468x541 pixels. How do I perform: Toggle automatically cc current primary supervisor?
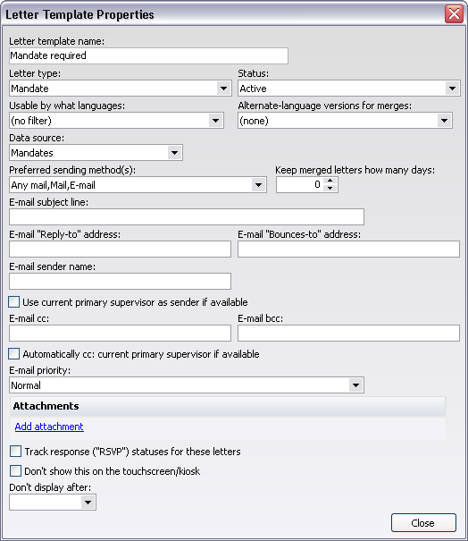(x=13, y=353)
